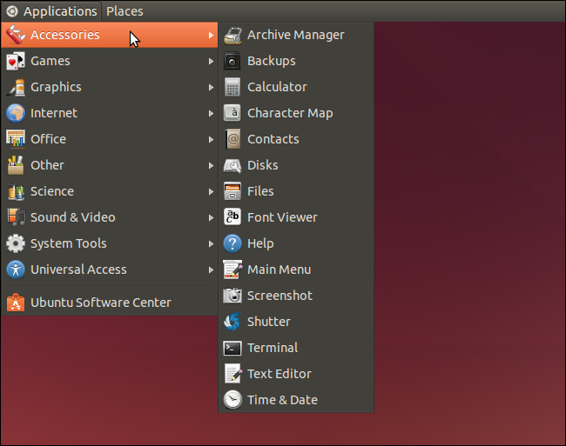Screen dimensions: 566x446
Task: Select the Science category label
Action: pyautogui.click(x=52, y=191)
